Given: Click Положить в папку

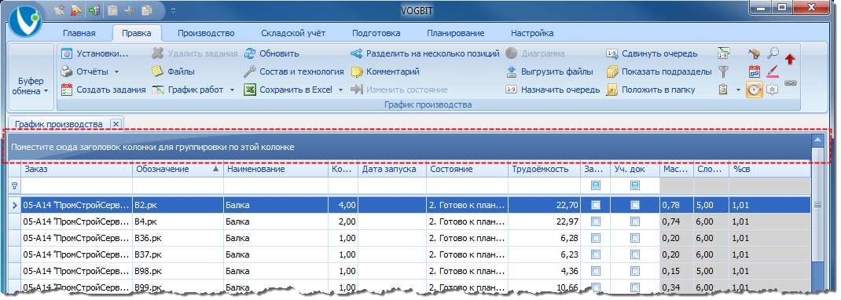Looking at the screenshot, I should tap(651, 90).
